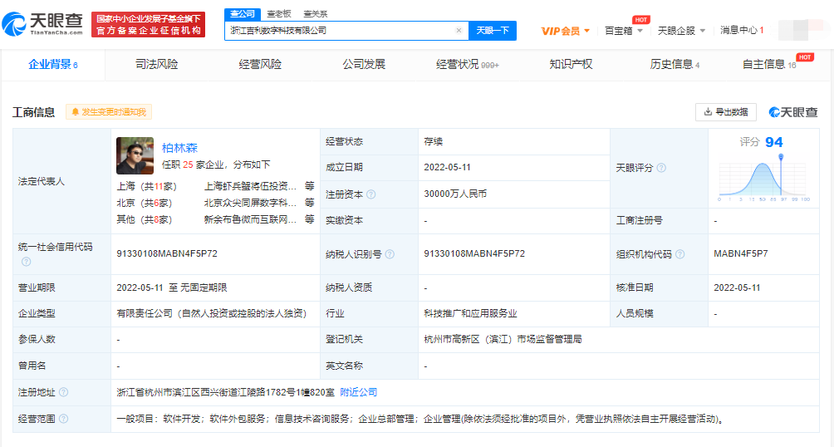Click help icon next to 经营范围

pyautogui.click(x=63, y=419)
